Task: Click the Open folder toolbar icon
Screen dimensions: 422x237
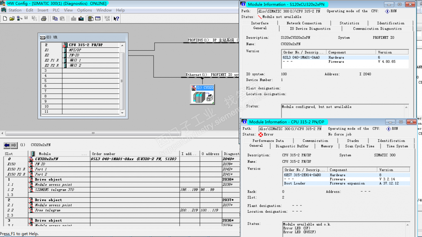Action: [12, 18]
